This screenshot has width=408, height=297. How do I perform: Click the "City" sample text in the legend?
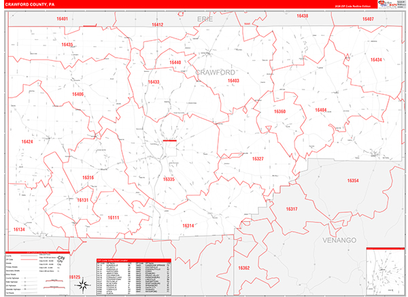61,258
